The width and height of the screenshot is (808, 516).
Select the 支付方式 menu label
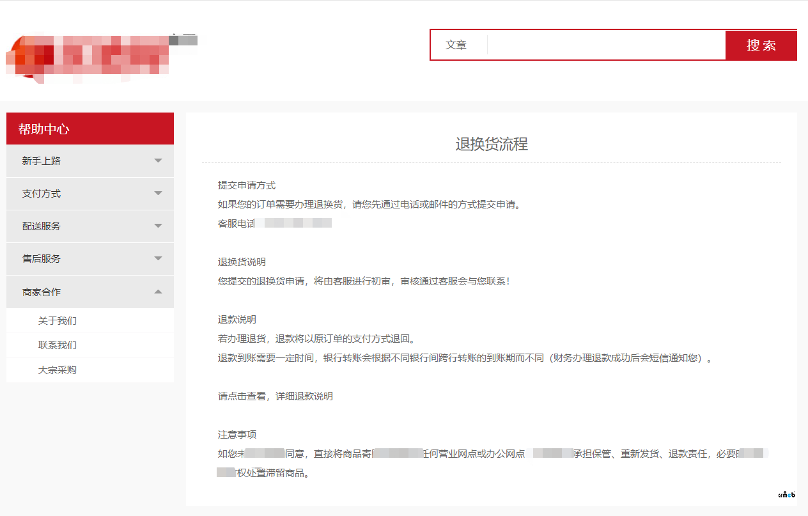pos(42,194)
